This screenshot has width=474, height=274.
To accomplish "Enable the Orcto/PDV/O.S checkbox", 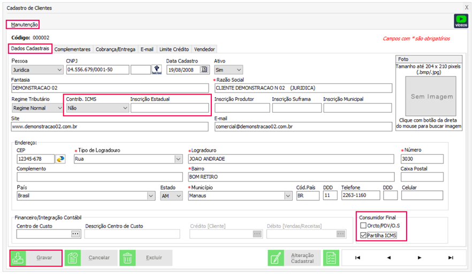I will (x=363, y=225).
